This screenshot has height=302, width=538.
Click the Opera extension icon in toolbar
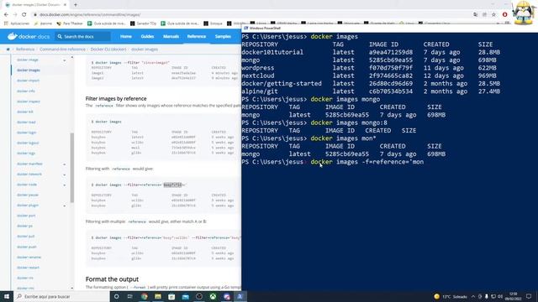(x=504, y=15)
